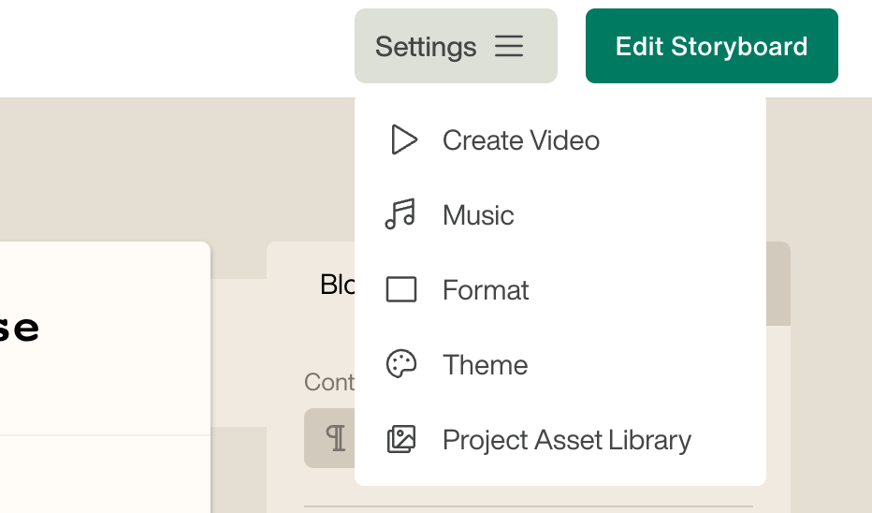Click the 'Cont' field label in panel

(x=328, y=382)
